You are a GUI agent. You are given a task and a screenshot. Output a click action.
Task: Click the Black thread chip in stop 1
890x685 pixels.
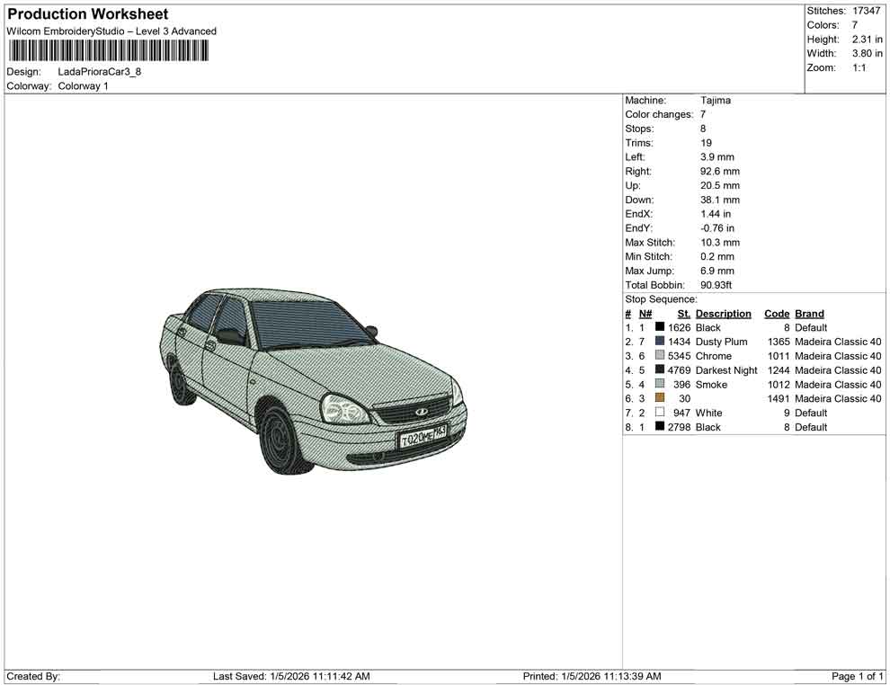[661, 327]
